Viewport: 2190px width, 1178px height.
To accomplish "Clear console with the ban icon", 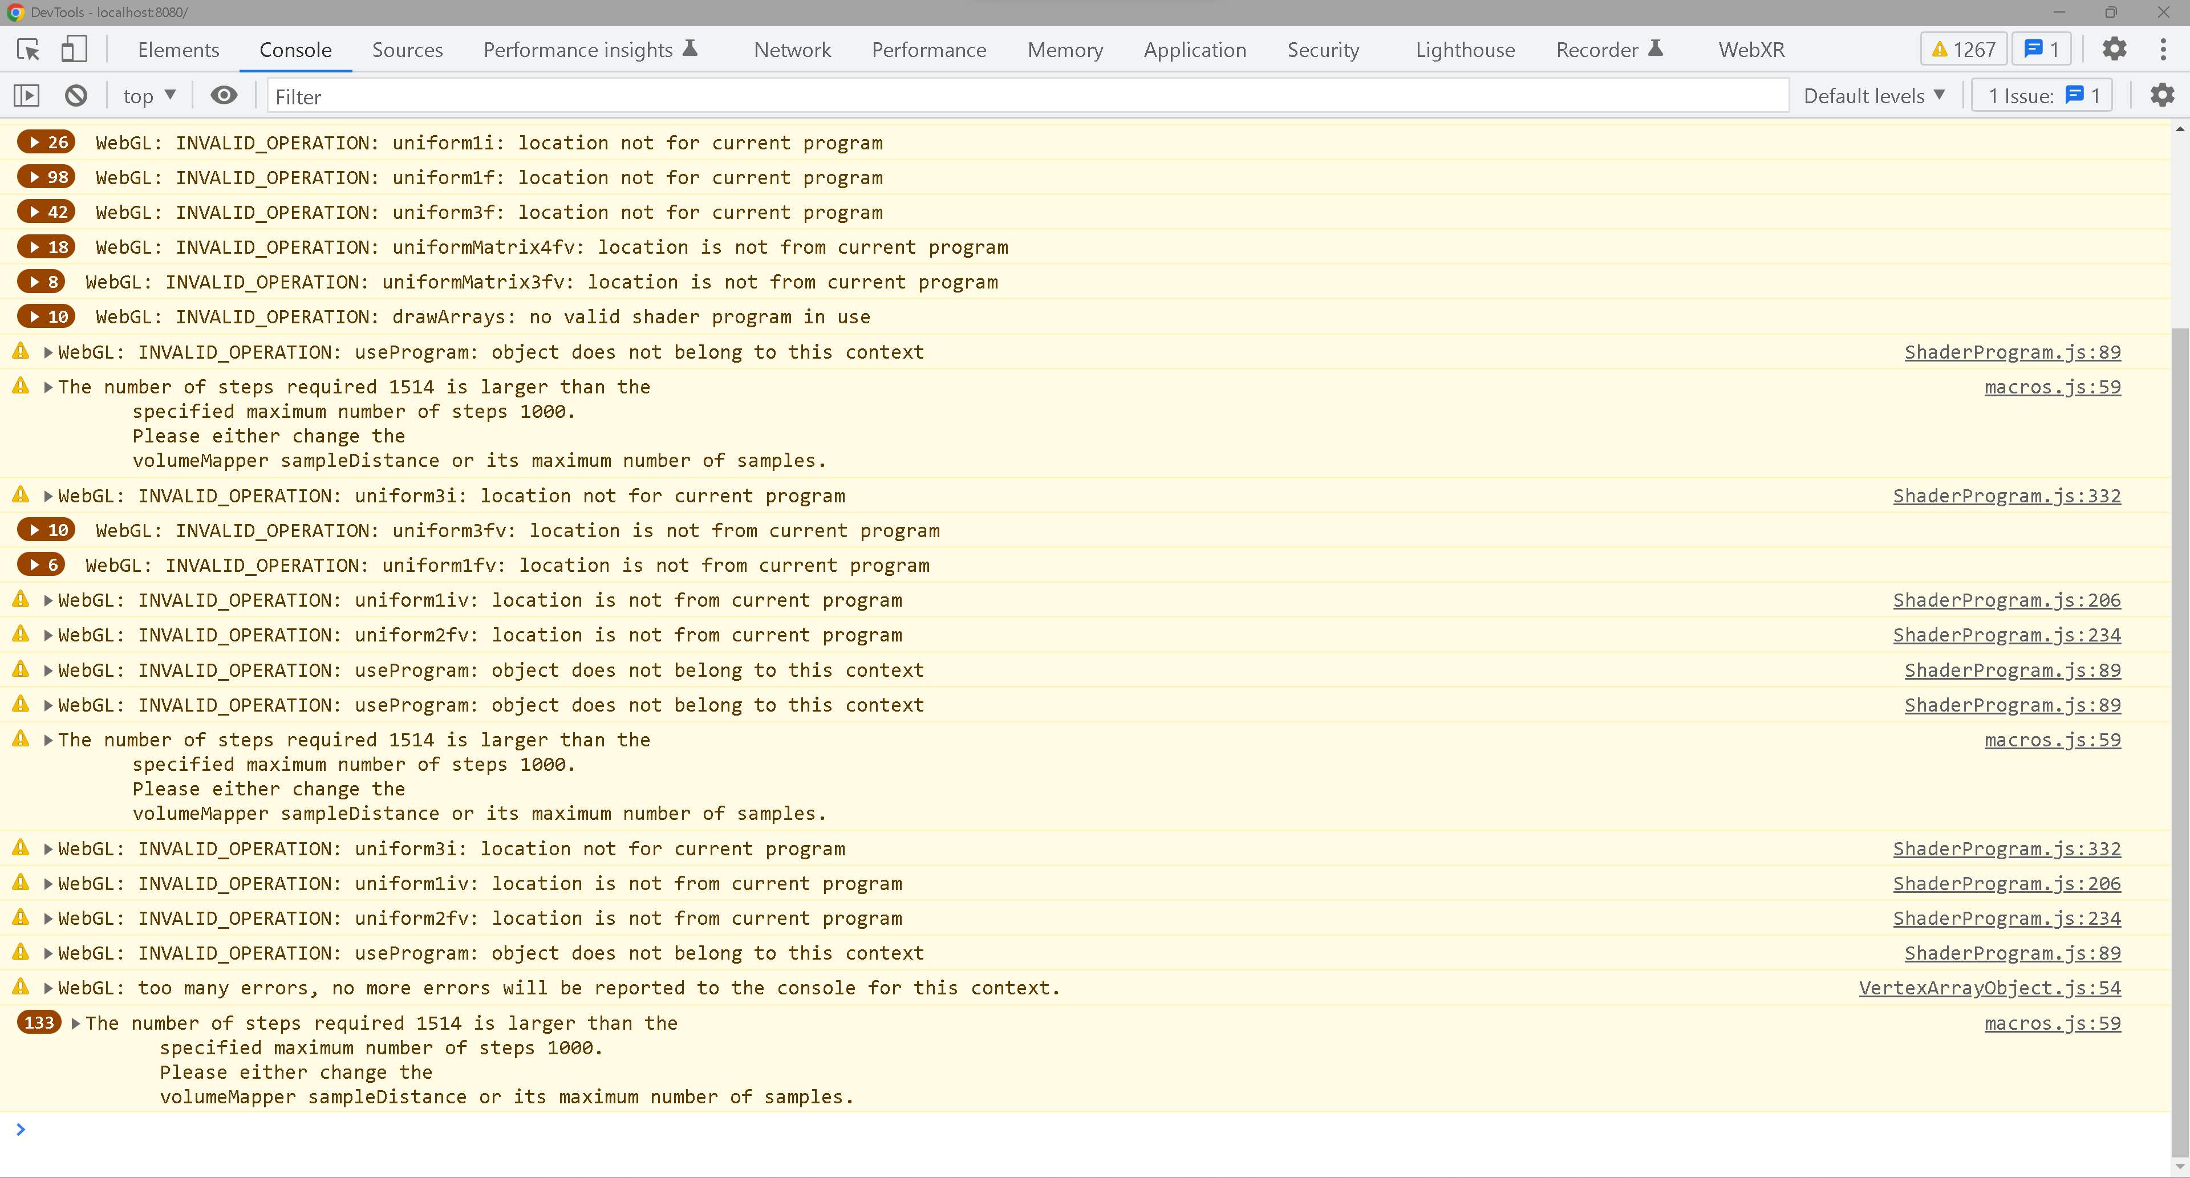I will pyautogui.click(x=76, y=96).
